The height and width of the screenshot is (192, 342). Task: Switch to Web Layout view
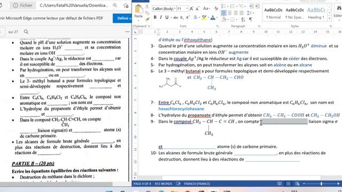click(297, 183)
